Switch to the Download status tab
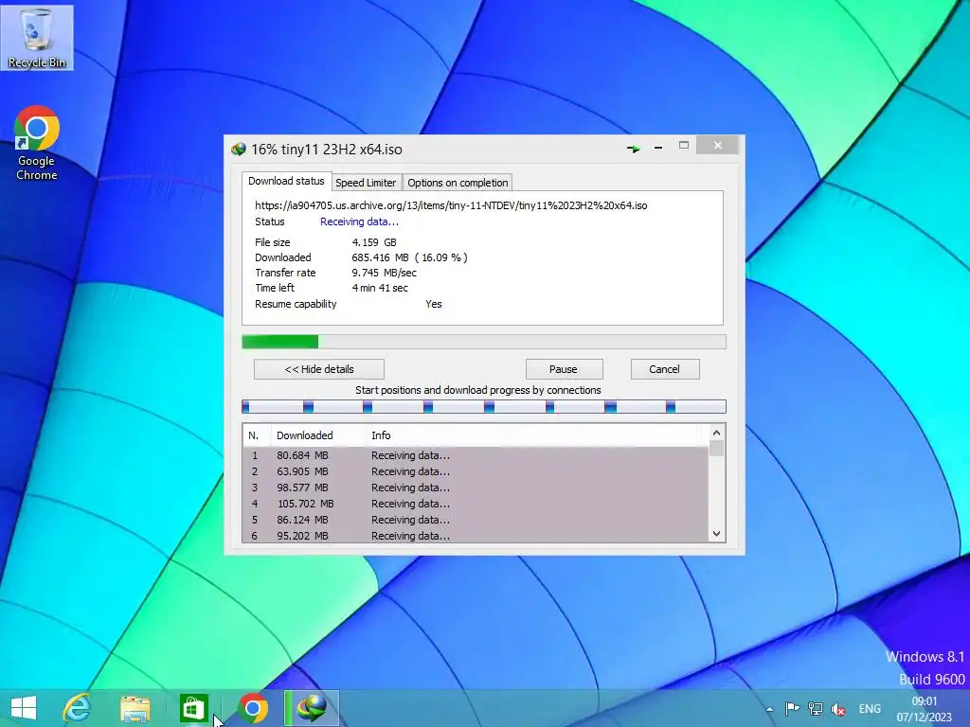The image size is (970, 727). pyautogui.click(x=286, y=181)
